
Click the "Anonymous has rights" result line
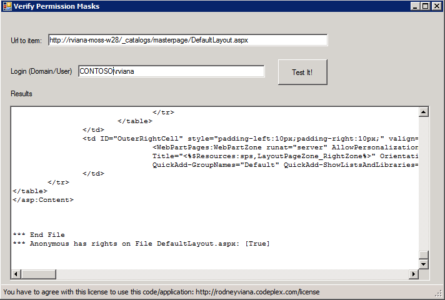[141, 244]
